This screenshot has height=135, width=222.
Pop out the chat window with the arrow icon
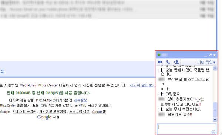(210, 55)
